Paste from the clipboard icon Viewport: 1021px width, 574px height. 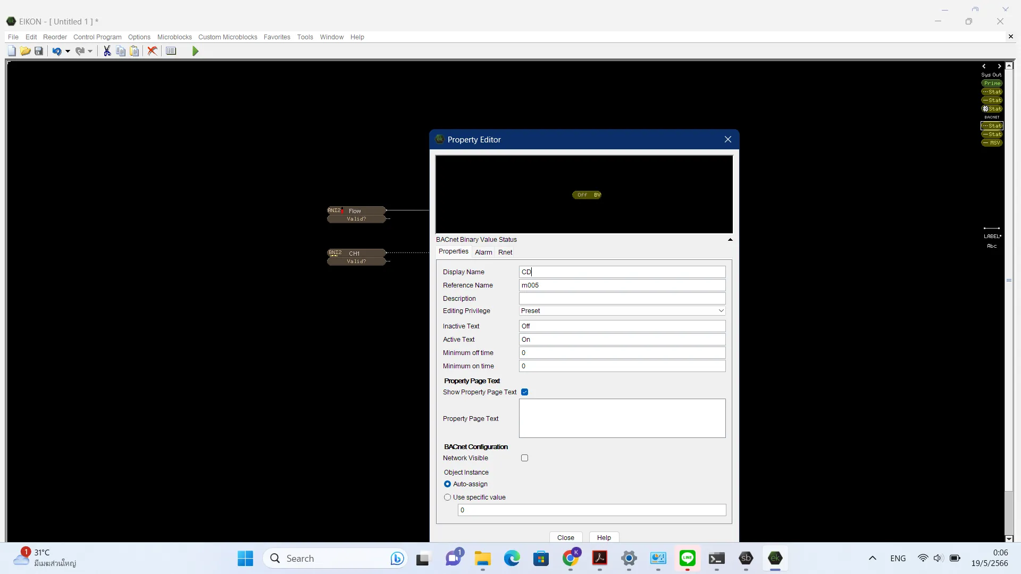135,51
